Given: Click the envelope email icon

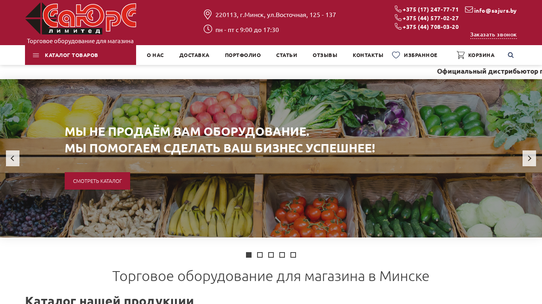Looking at the screenshot, I should [x=469, y=9].
